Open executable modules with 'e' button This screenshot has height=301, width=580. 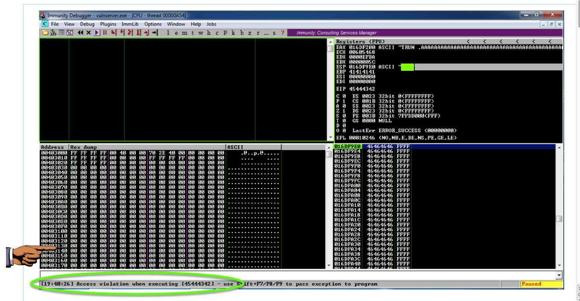pyautogui.click(x=176, y=33)
